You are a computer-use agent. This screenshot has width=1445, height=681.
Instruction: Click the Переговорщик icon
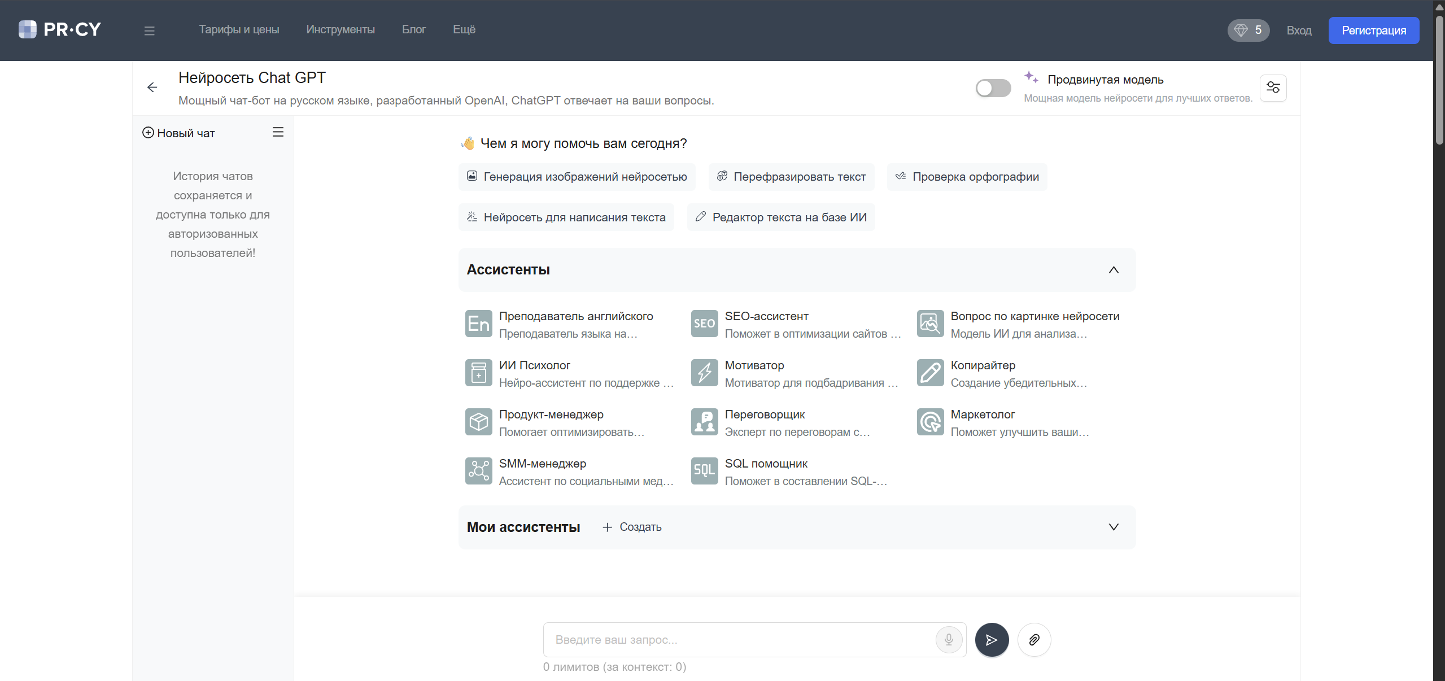pyautogui.click(x=704, y=422)
